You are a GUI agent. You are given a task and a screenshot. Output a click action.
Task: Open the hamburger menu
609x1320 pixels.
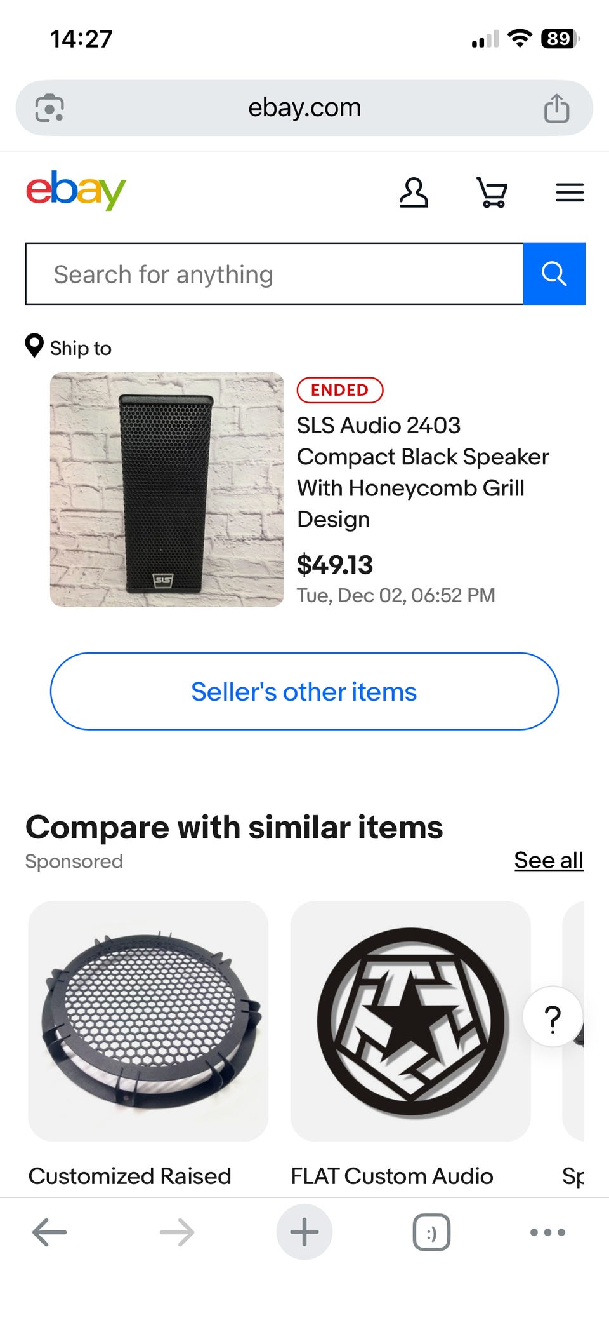[x=570, y=192]
